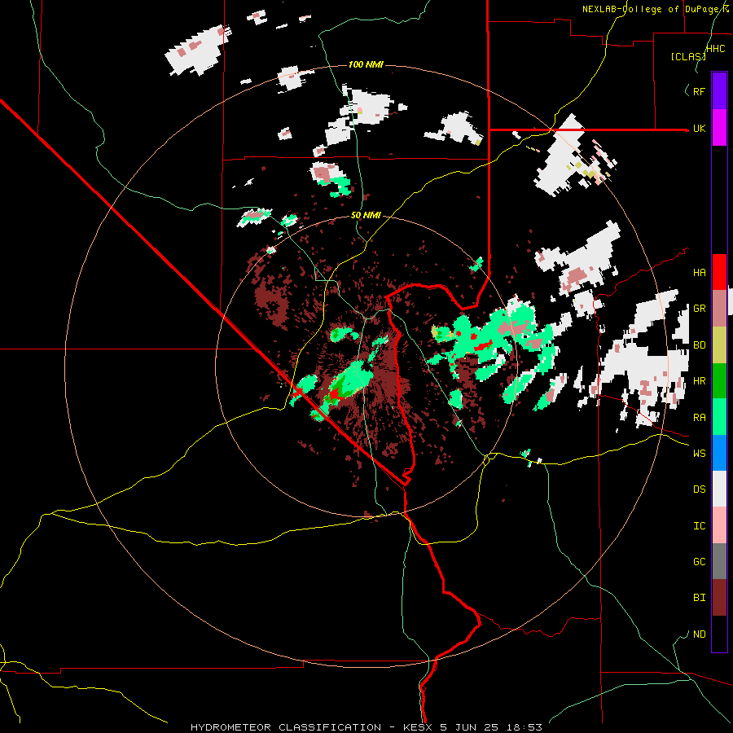733x733 pixels.
Task: Click the HR dark green legend swatch
Action: click(x=719, y=380)
